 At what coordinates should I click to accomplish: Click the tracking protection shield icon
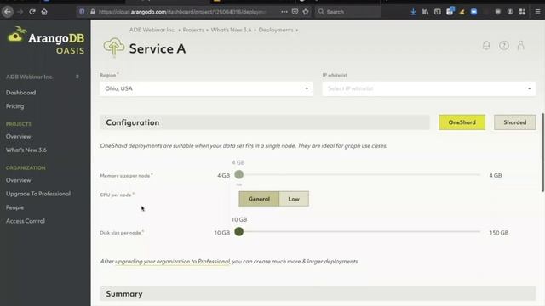click(82, 12)
